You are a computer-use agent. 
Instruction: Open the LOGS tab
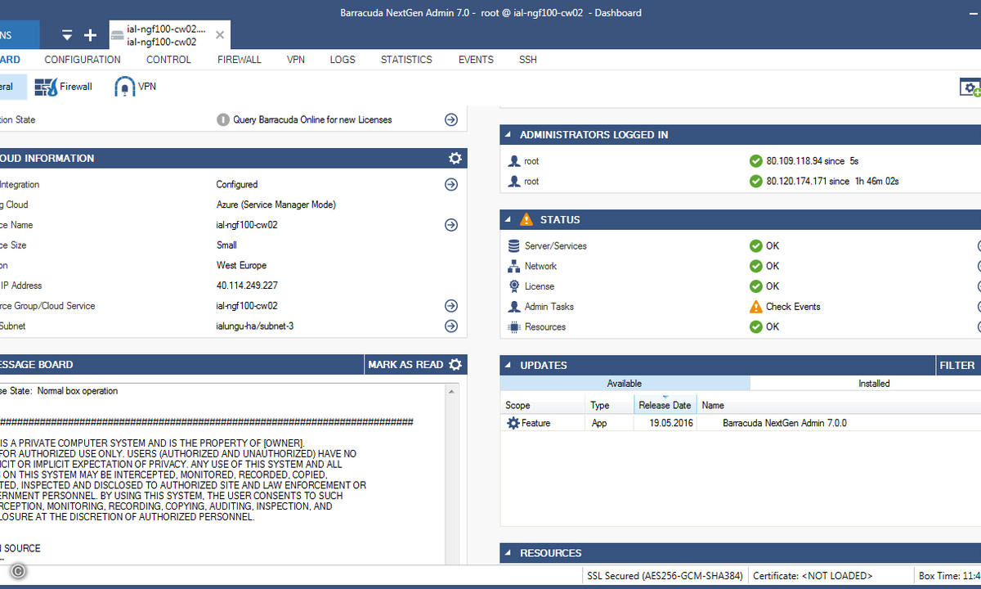coord(343,60)
